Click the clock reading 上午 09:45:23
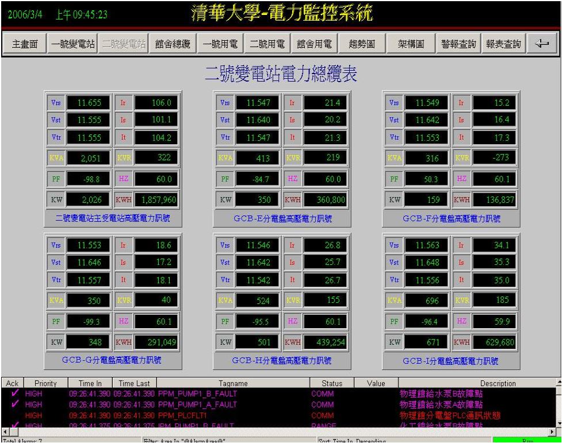Image resolution: width=562 pixels, height=443 pixels. [x=81, y=15]
